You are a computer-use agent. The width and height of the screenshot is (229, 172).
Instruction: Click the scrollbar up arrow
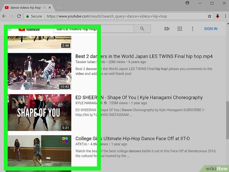[228, 23]
